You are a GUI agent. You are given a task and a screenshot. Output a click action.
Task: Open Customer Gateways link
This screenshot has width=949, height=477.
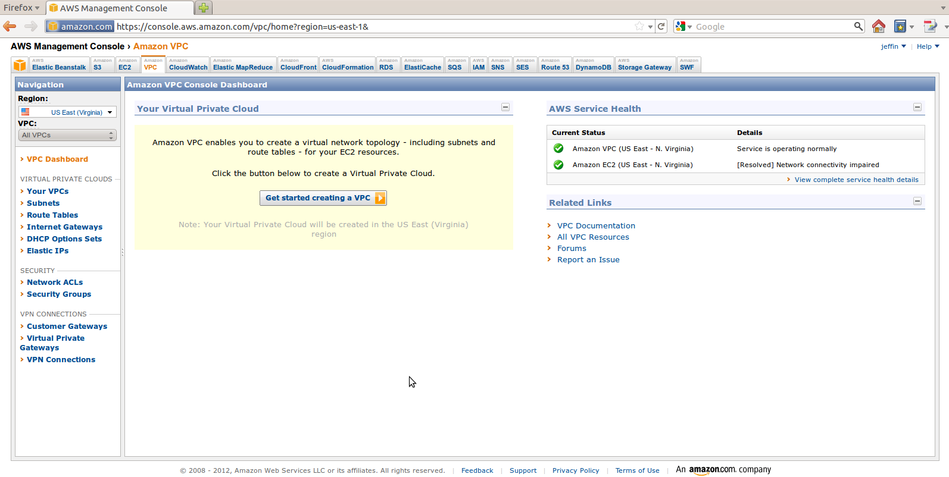click(67, 327)
